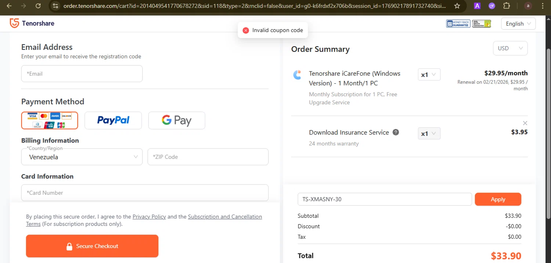Open the Privacy Policy link
Image resolution: width=551 pixels, height=263 pixels.
click(149, 217)
